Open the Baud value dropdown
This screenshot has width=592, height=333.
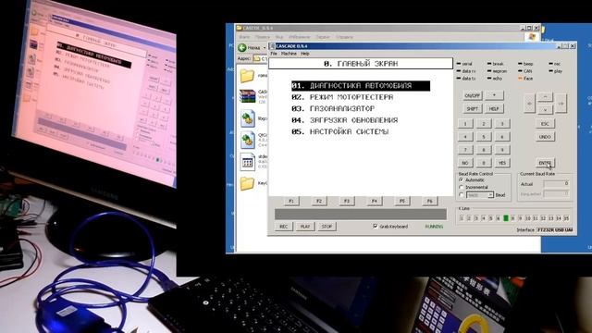[490, 195]
